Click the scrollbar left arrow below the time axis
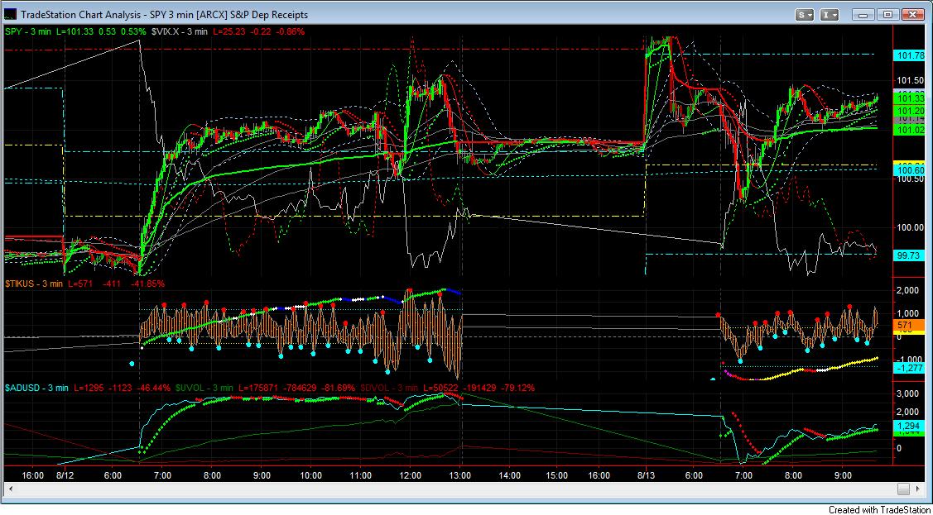Screen dimensions: 933x515 (x=11, y=489)
